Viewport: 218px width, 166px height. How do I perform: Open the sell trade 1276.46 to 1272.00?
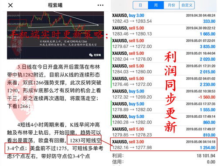click(x=163, y=81)
